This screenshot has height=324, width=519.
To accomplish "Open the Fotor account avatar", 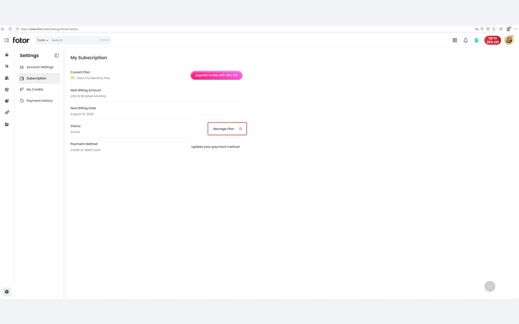I will click(509, 40).
